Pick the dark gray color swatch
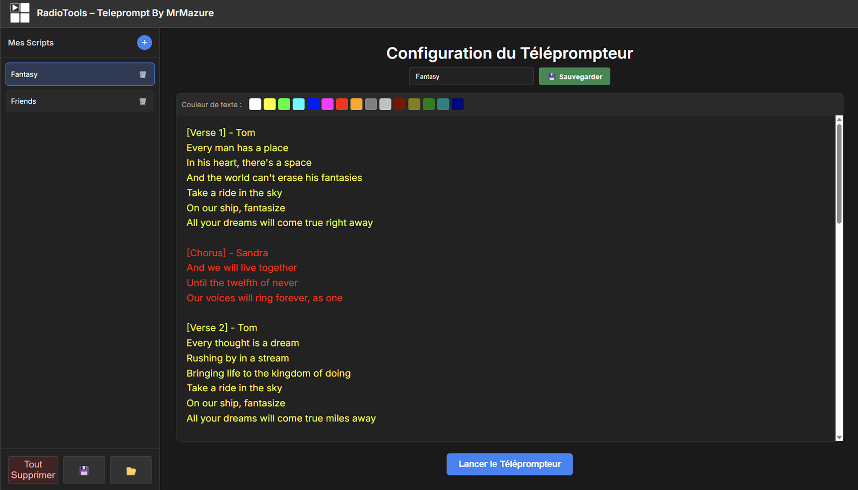Viewport: 858px width, 490px height. [371, 104]
